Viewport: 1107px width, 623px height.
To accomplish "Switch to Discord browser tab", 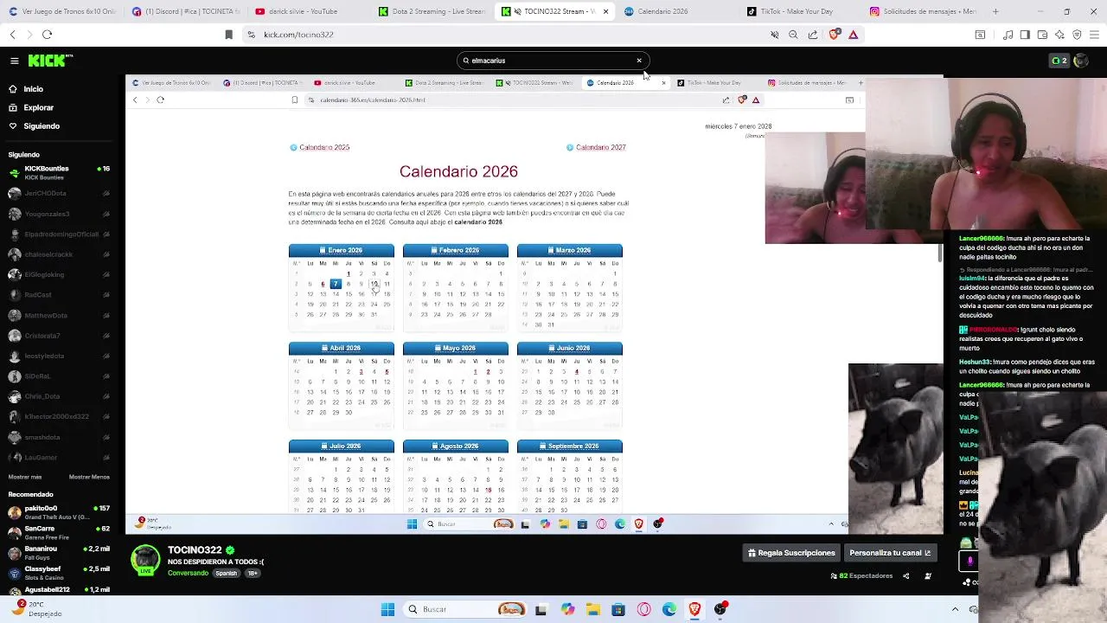I will pos(185,11).
